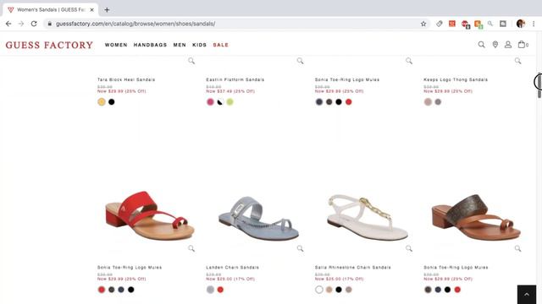Image resolution: width=542 pixels, height=304 pixels.
Task: Open the Eastlin Platform Sandals link
Action: (235, 79)
